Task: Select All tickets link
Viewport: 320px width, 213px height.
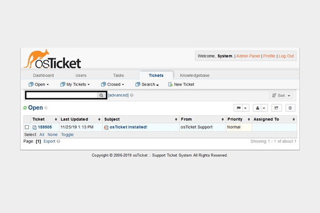Action: [42, 135]
